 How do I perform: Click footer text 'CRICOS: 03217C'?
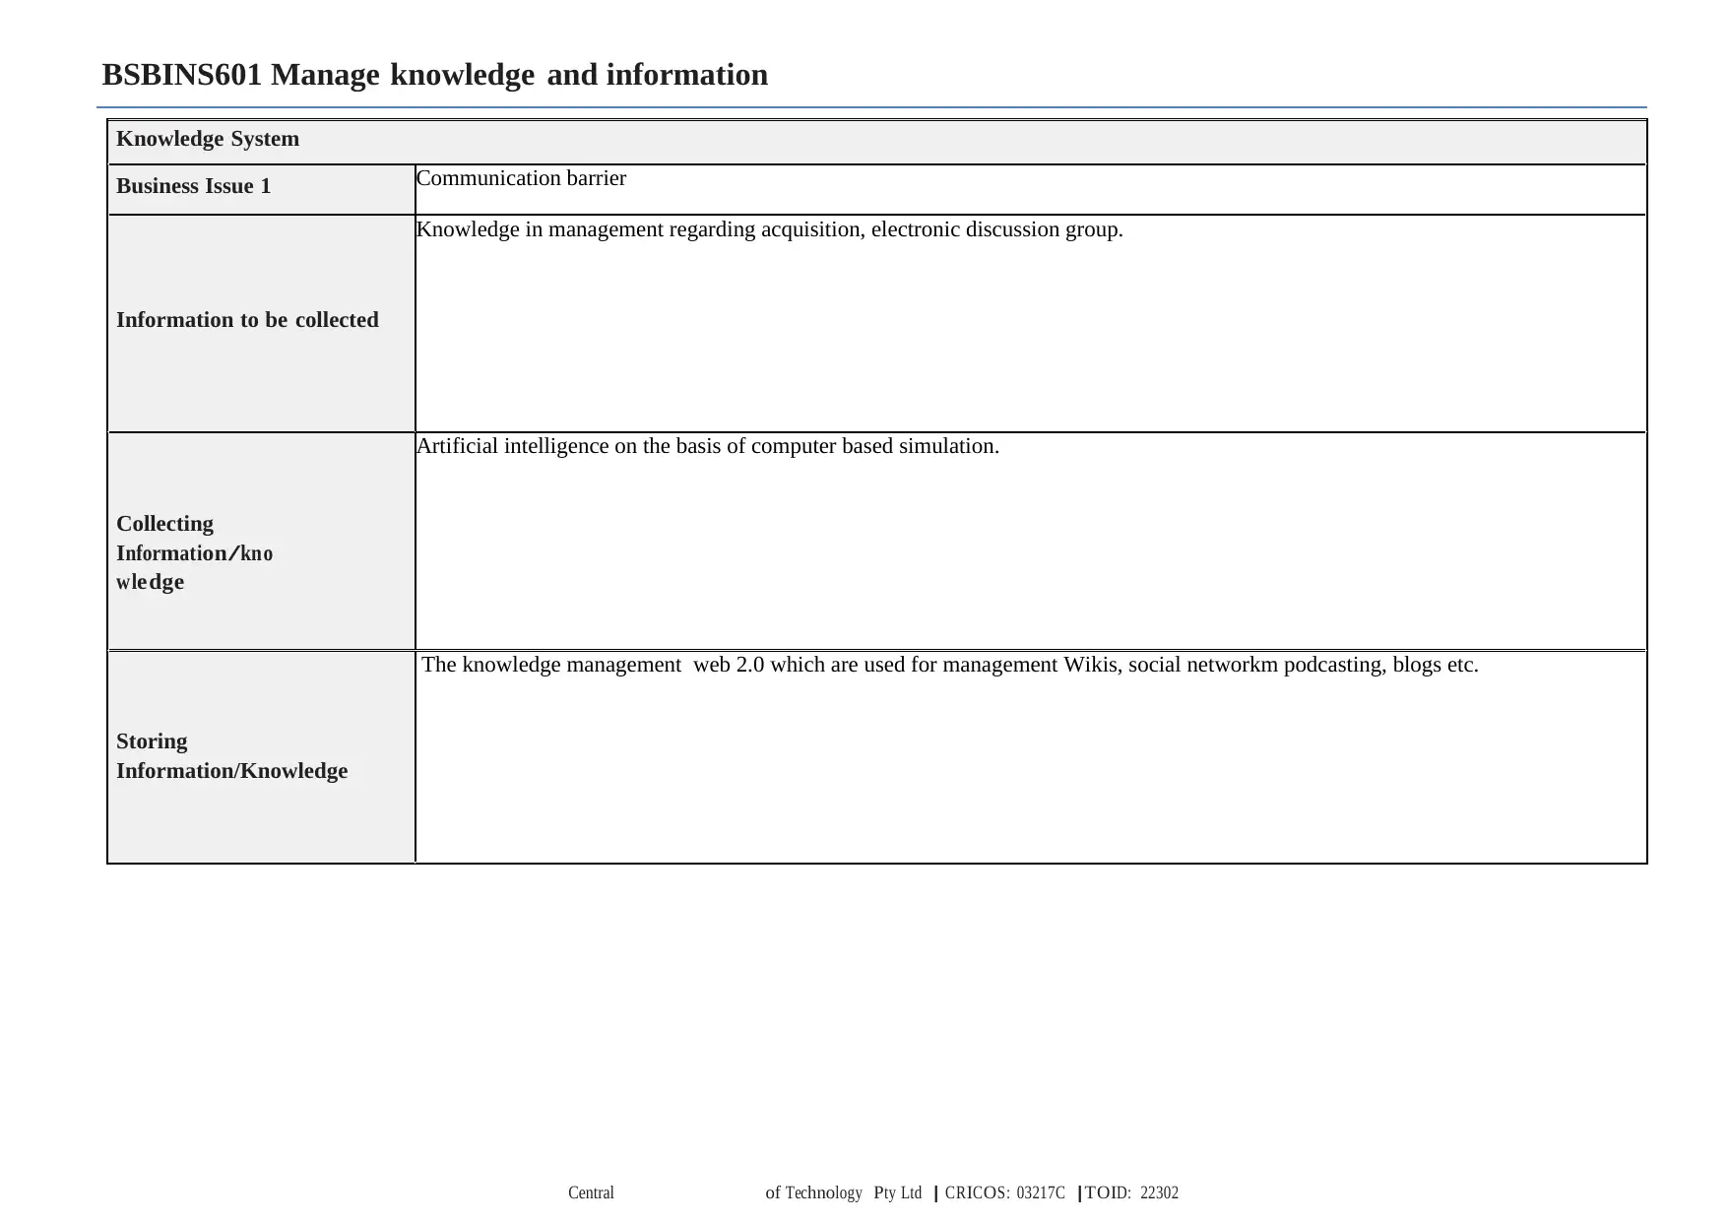(1005, 1192)
